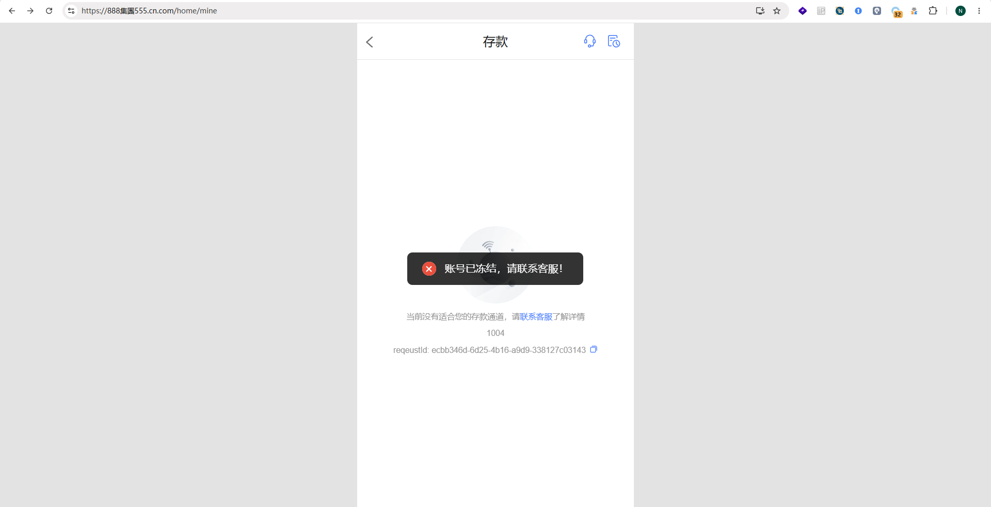Bookmark this page with star icon
Image resolution: width=991 pixels, height=507 pixels.
pyautogui.click(x=777, y=11)
